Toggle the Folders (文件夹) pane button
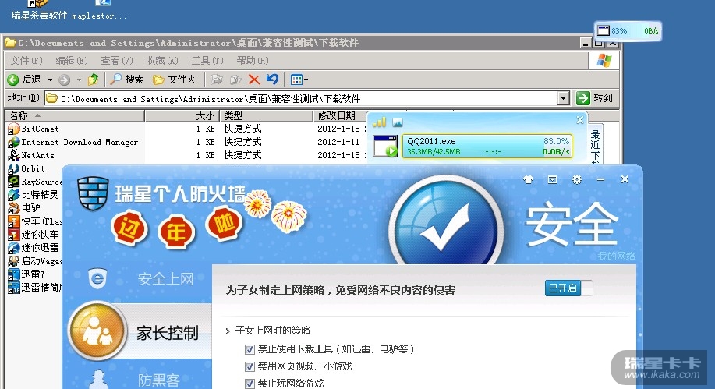 point(175,80)
